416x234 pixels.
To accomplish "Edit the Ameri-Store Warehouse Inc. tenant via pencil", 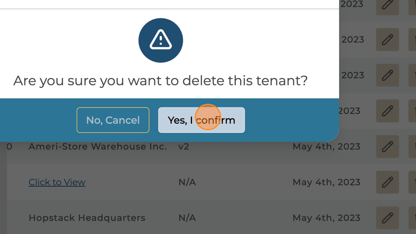I will point(387,147).
